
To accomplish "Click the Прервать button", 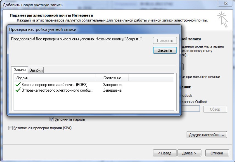I will 165,40.
